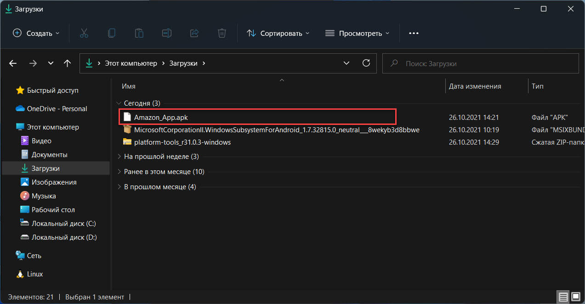Click the platform-tools zip folder icon
This screenshot has height=304, width=585.
[127, 142]
